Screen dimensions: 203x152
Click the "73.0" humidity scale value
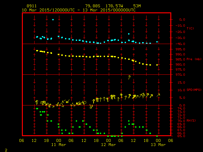coord(181,111)
